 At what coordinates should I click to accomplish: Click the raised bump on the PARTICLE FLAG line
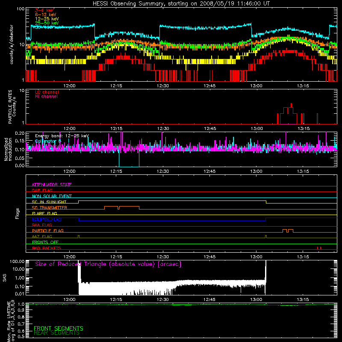pyautogui.click(x=288, y=231)
